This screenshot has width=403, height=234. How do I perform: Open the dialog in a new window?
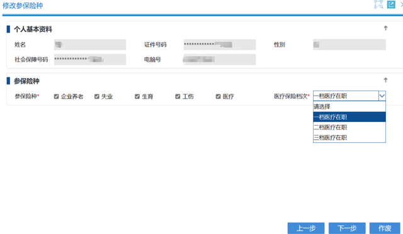click(x=391, y=4)
